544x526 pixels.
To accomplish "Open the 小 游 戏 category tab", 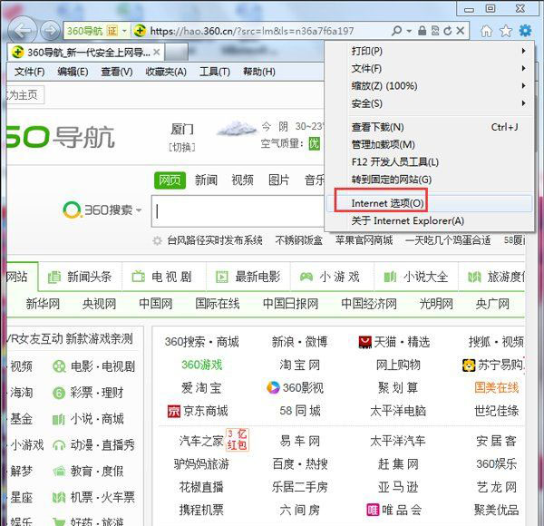I will coord(332,277).
